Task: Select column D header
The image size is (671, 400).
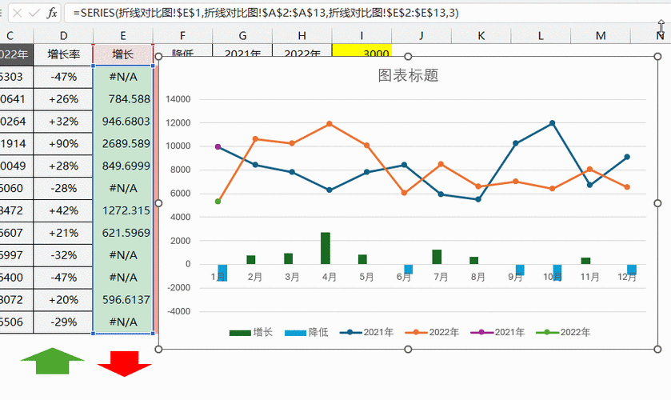Action: click(63, 36)
